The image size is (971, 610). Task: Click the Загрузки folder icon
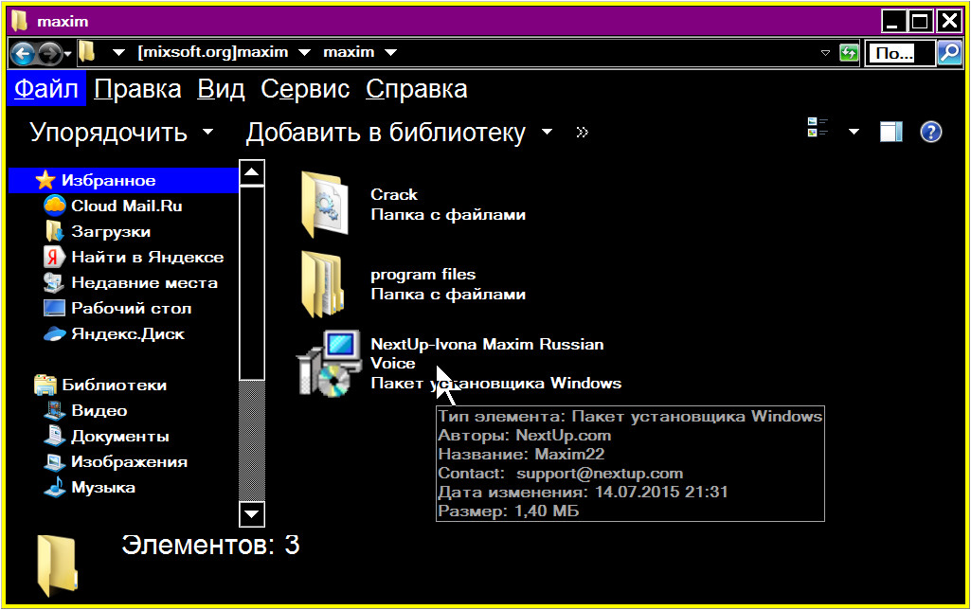click(55, 231)
